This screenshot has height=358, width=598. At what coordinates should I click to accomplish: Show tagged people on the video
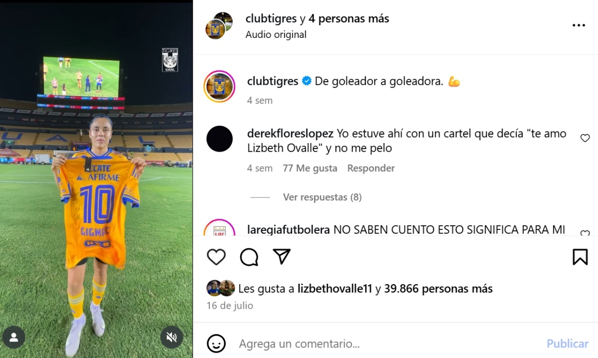(x=14, y=338)
